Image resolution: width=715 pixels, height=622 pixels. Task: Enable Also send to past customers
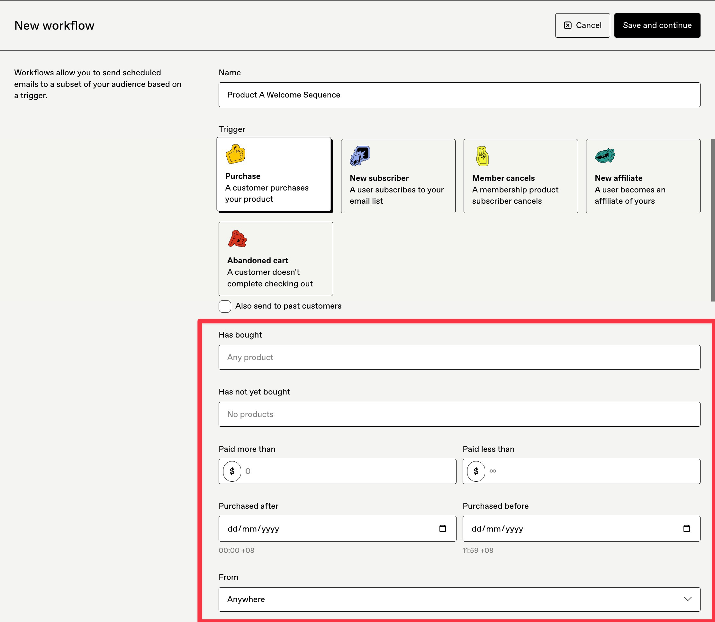point(225,306)
